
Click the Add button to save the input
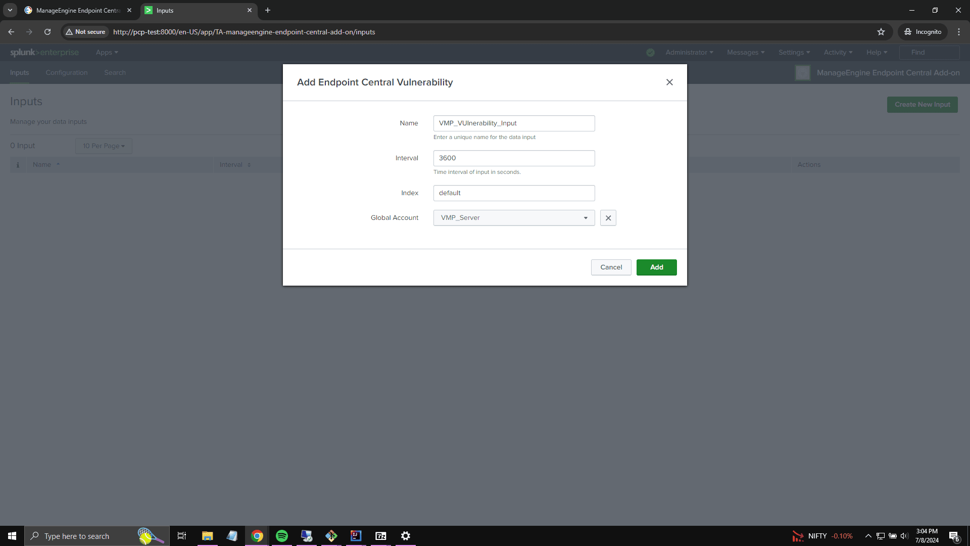pos(656,267)
